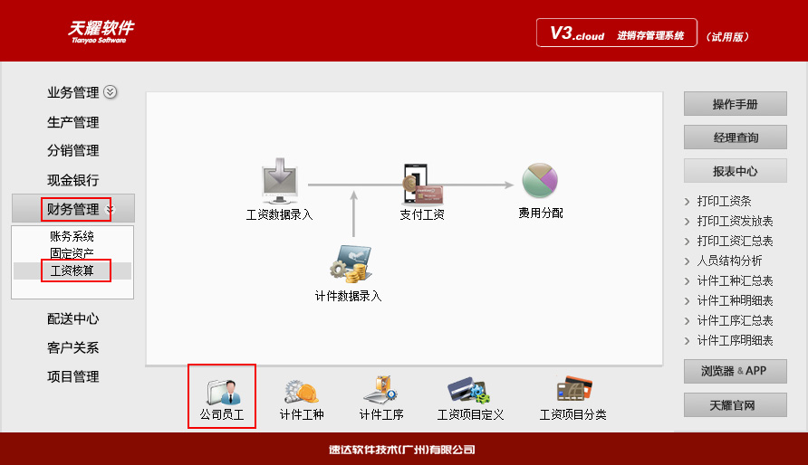The height and width of the screenshot is (465, 808).
Task: Expand the 打印工资条 arrow
Action: [x=687, y=202]
